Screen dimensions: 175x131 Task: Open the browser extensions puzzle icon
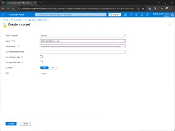click(155, 9)
